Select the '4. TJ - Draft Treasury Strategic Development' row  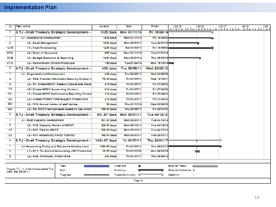tap(86, 68)
